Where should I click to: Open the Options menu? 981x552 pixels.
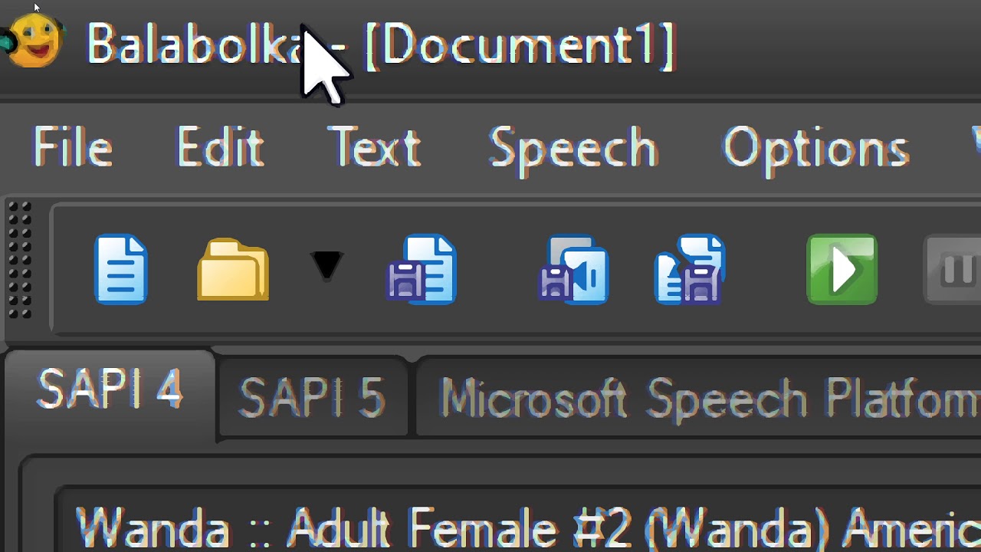[x=816, y=147]
